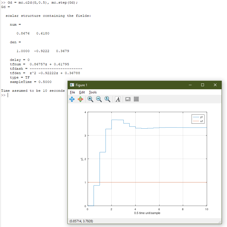Viewport: 227px width, 227px height.
Task: Choose the Insert Text tool
Action: pos(118,99)
